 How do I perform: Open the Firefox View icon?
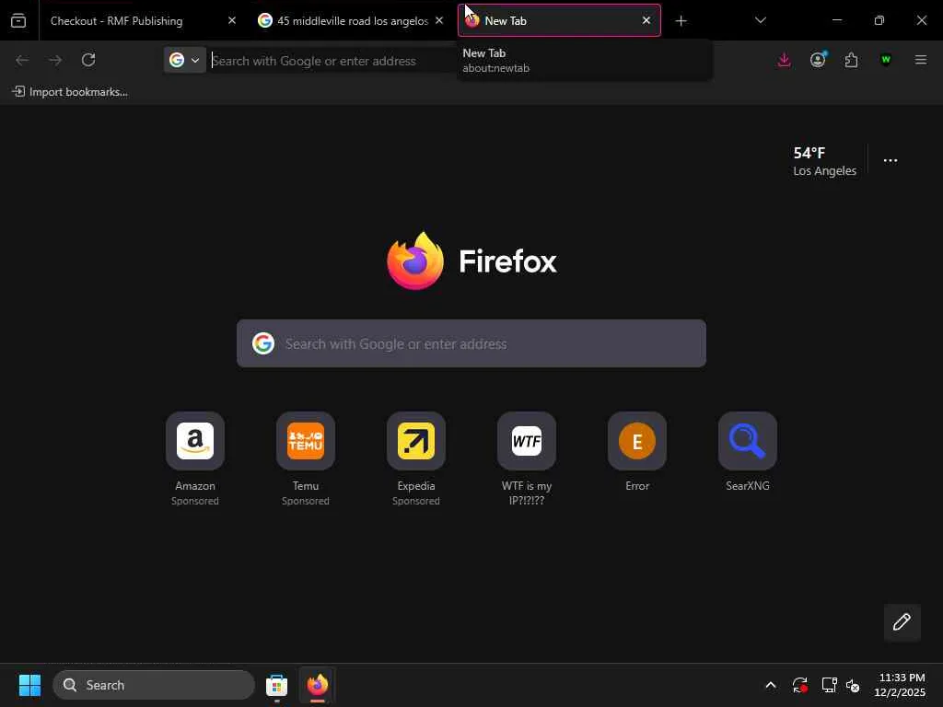click(18, 20)
